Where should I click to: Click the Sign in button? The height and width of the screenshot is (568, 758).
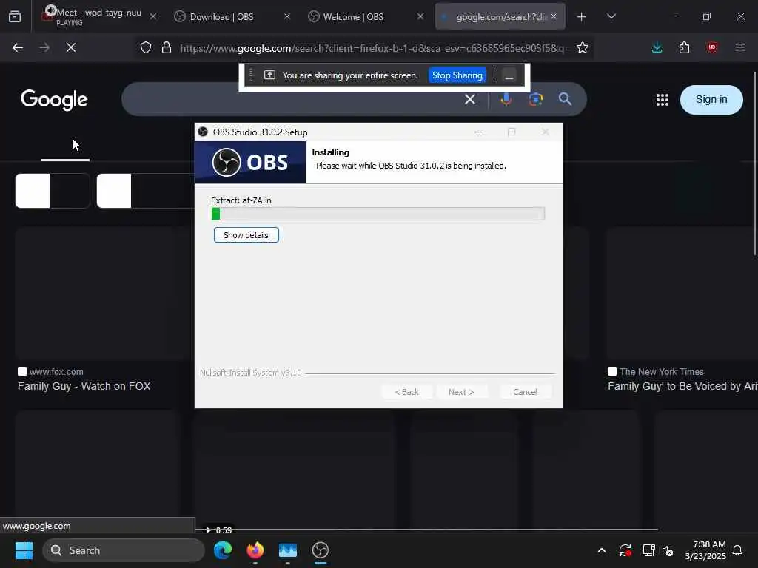coord(711,100)
